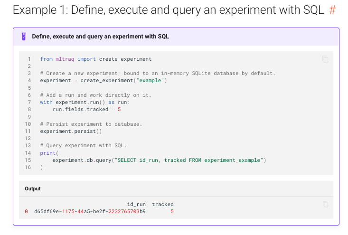The width and height of the screenshot is (348, 235).
Task: Click the flask icon in the example title
Action: coord(23,37)
